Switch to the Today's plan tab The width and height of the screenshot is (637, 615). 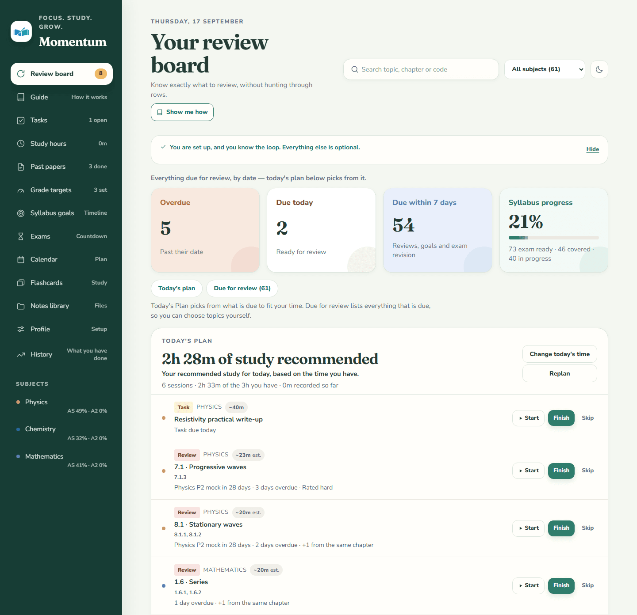177,289
